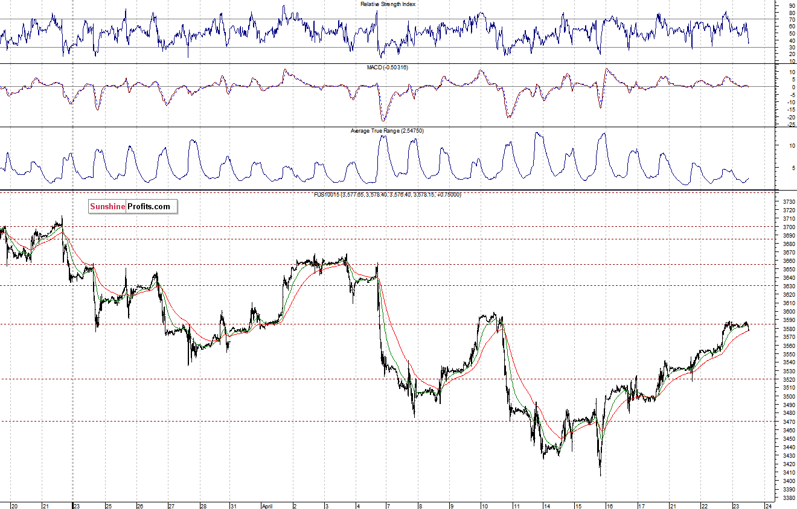Click the Average True Range (2.54750) title
Image resolution: width=797 pixels, height=509 pixels.
(x=388, y=131)
